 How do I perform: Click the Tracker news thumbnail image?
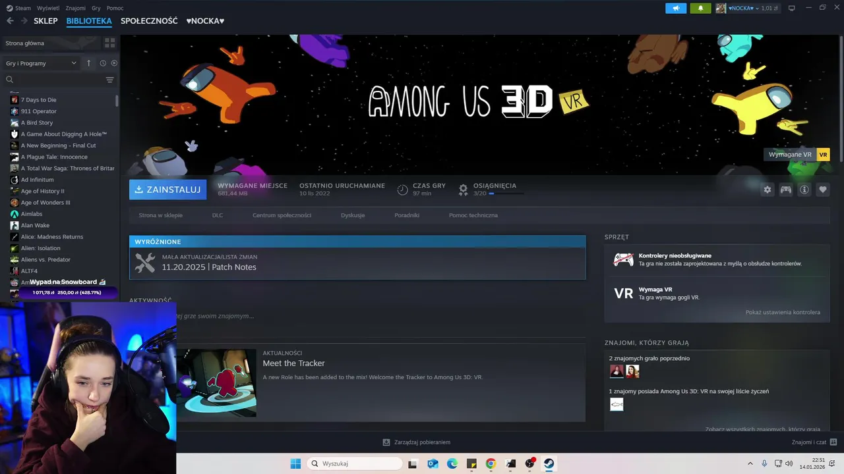coord(216,382)
